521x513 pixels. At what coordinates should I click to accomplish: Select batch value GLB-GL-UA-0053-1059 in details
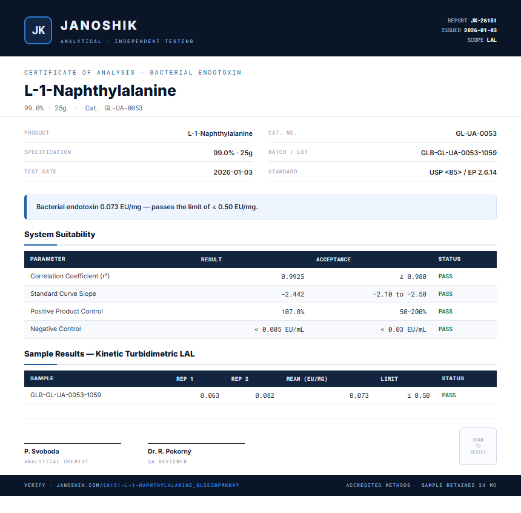tap(459, 153)
